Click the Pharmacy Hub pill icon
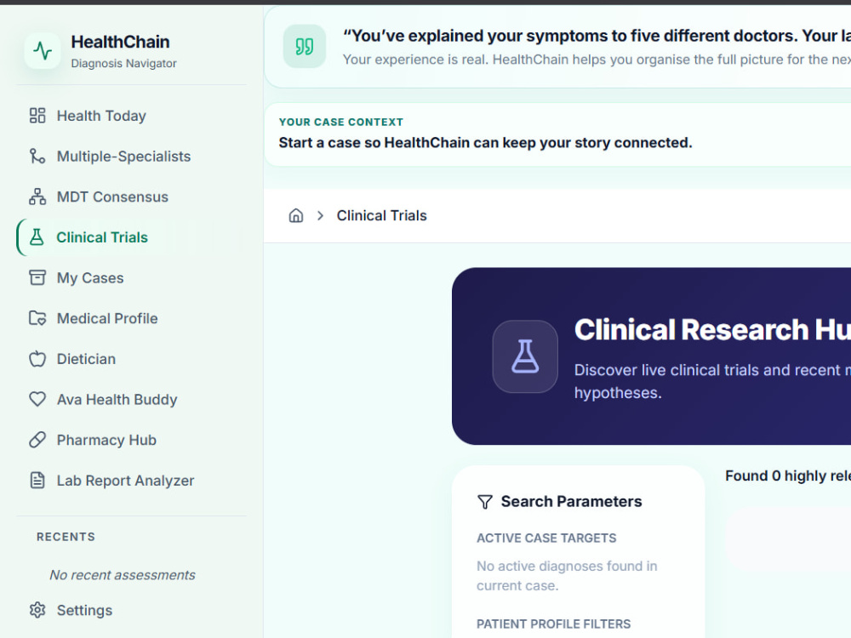 [x=37, y=440]
